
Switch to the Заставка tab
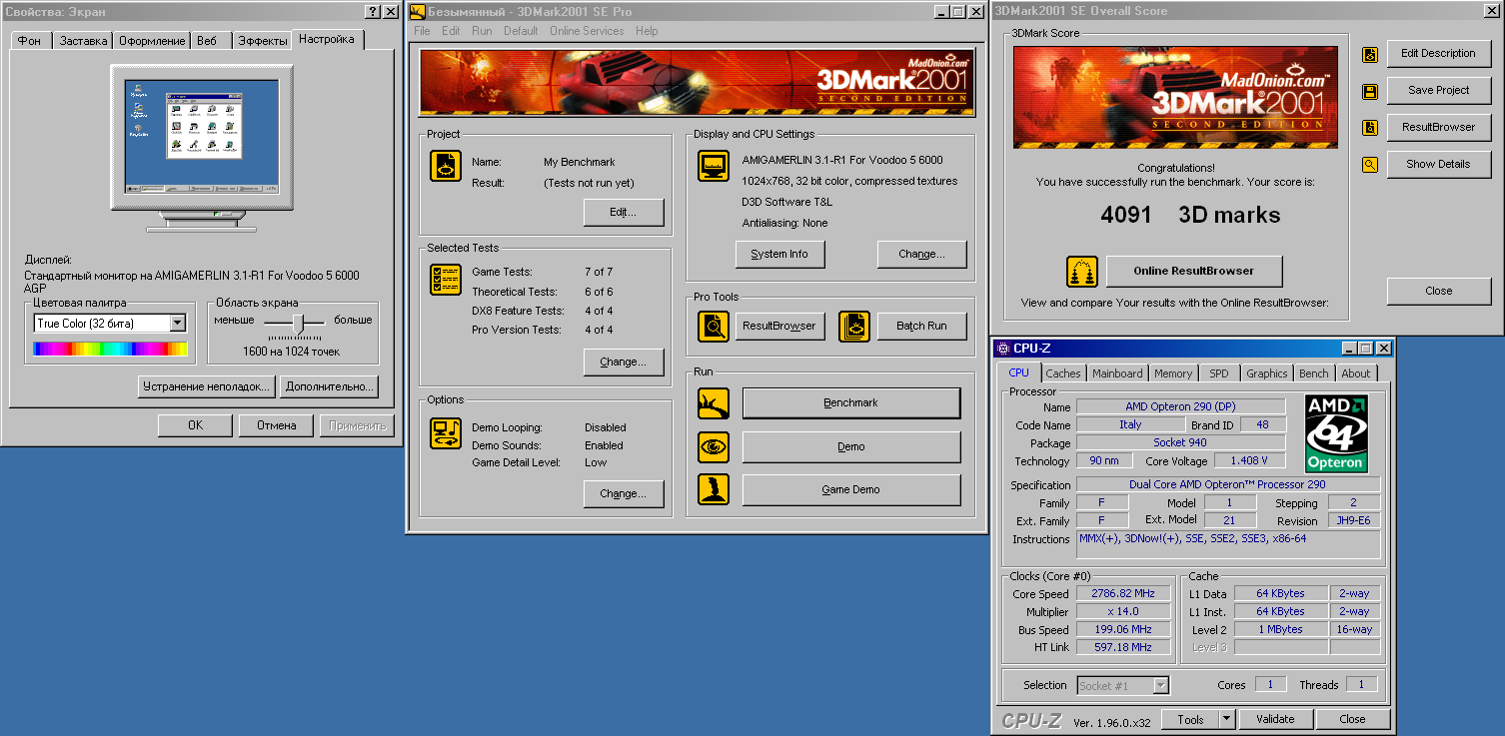click(83, 41)
